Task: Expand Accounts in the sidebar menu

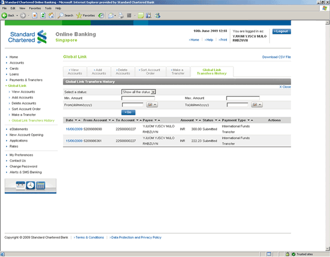Action: [x=7, y=63]
